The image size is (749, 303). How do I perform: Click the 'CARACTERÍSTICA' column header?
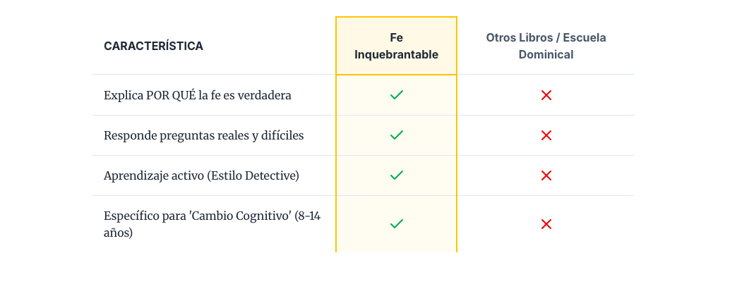pos(153,46)
